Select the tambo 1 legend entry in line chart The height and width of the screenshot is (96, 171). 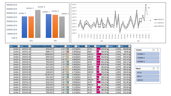[159, 19]
